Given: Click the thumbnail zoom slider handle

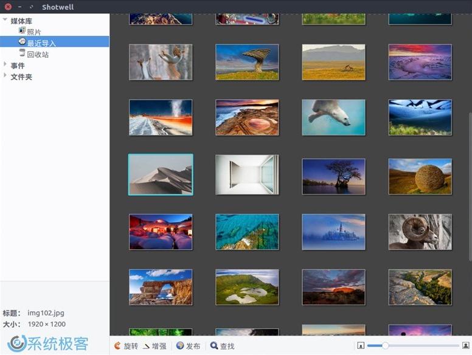Looking at the screenshot, I should click(x=385, y=346).
